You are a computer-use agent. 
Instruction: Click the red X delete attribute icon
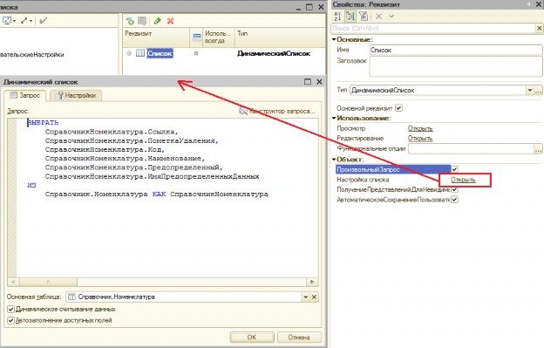coord(170,21)
